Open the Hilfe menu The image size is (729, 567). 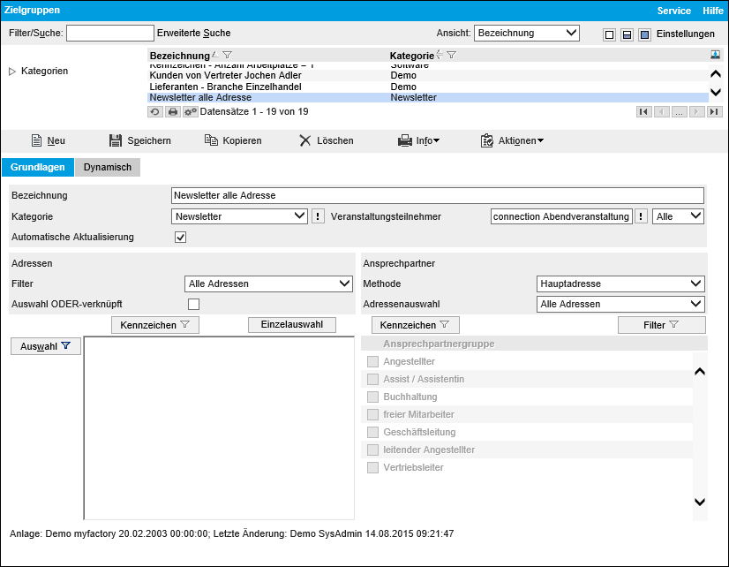(x=713, y=11)
